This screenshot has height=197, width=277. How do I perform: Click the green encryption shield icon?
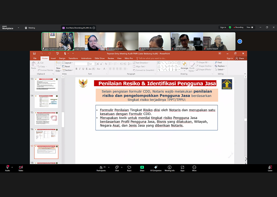(x=230, y=27)
